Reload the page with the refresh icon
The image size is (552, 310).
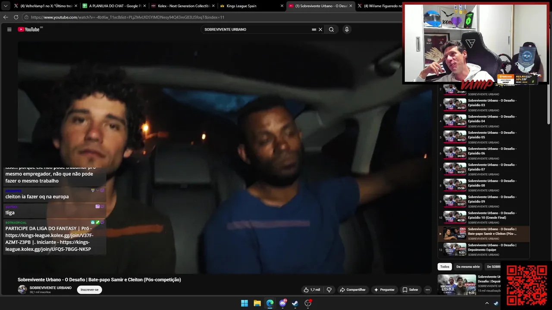pos(16,17)
